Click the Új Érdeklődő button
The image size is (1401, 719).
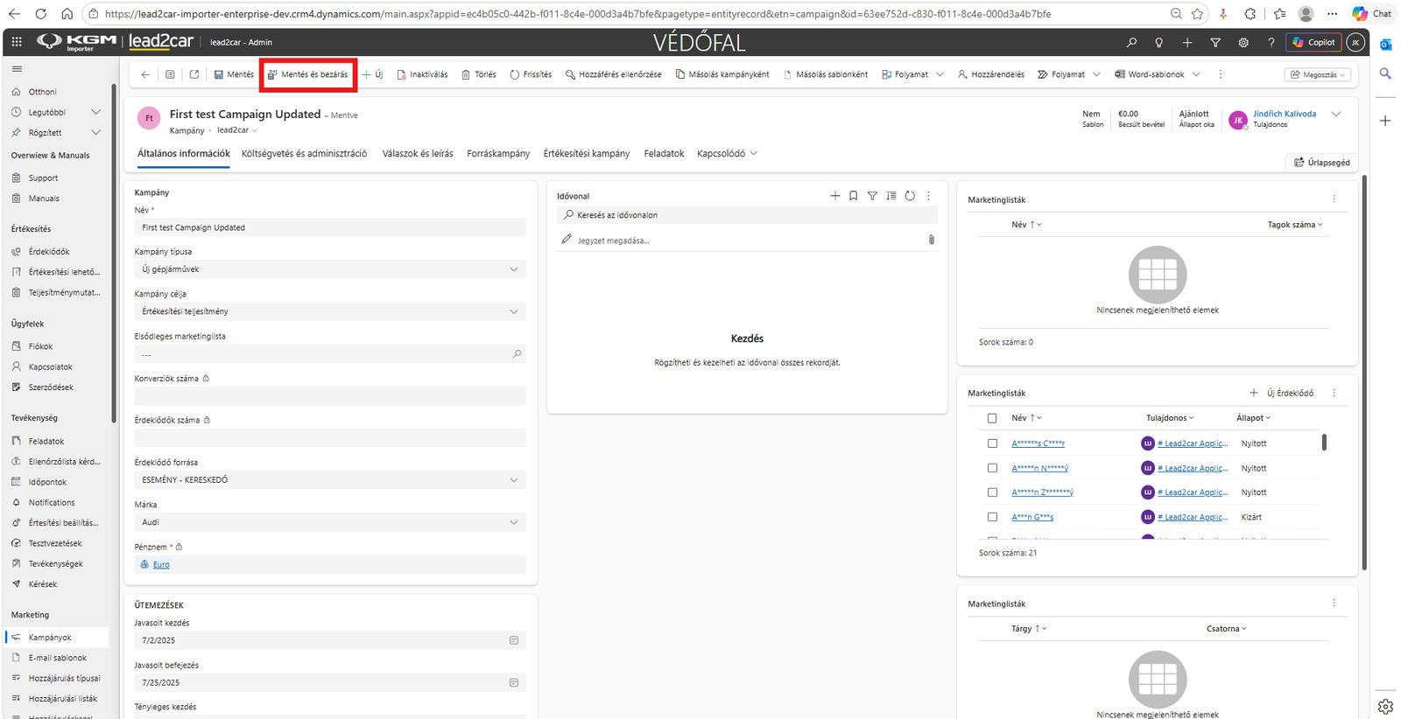(x=1281, y=393)
